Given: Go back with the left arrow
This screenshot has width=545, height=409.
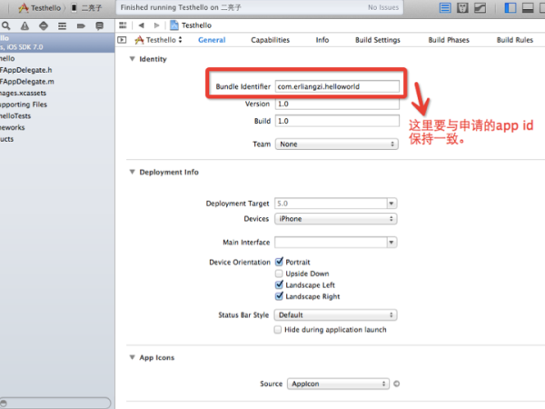Looking at the screenshot, I should point(141,25).
